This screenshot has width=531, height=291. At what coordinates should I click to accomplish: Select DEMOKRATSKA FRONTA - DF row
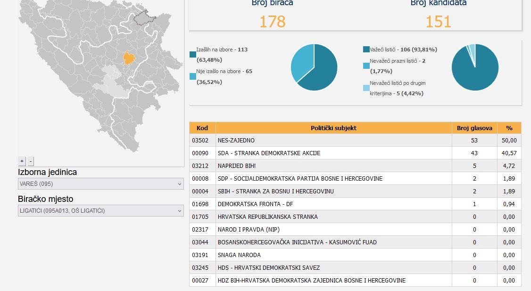tap(355, 204)
